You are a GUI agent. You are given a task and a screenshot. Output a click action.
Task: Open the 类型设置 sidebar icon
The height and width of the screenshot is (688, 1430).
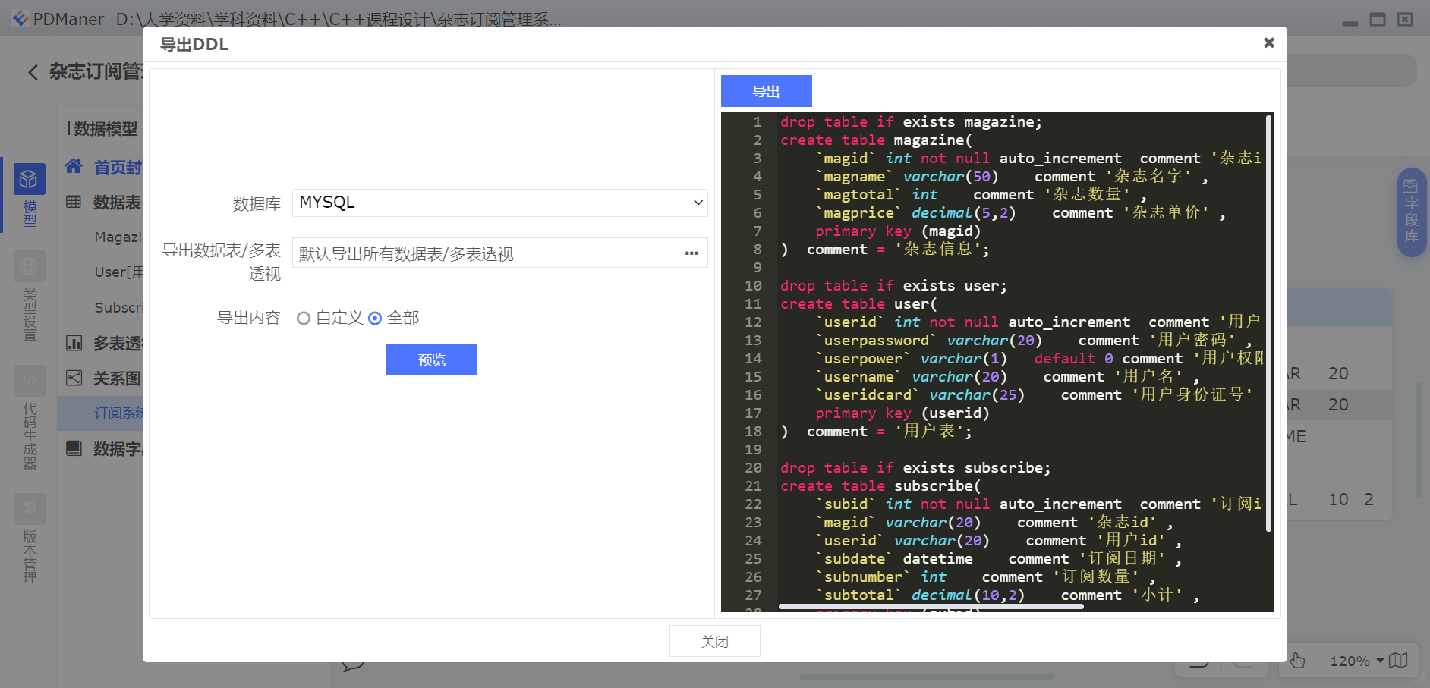(x=29, y=267)
